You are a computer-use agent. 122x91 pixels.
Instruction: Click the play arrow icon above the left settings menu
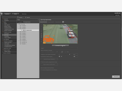point(2,17)
